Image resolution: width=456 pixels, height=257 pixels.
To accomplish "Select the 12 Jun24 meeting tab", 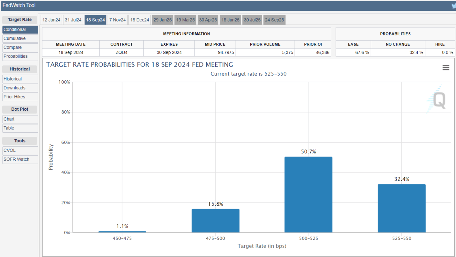I will 51,20.
